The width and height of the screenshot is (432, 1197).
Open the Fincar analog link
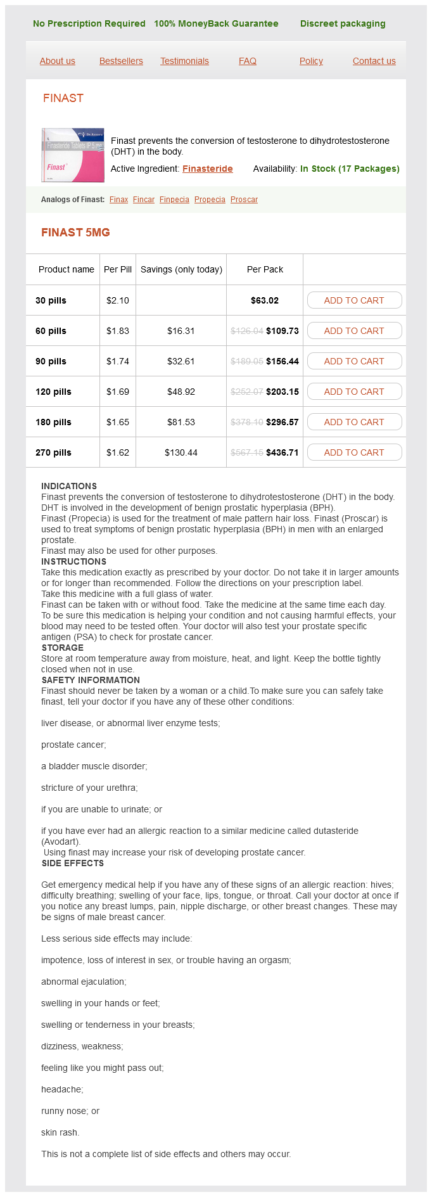[x=144, y=200]
